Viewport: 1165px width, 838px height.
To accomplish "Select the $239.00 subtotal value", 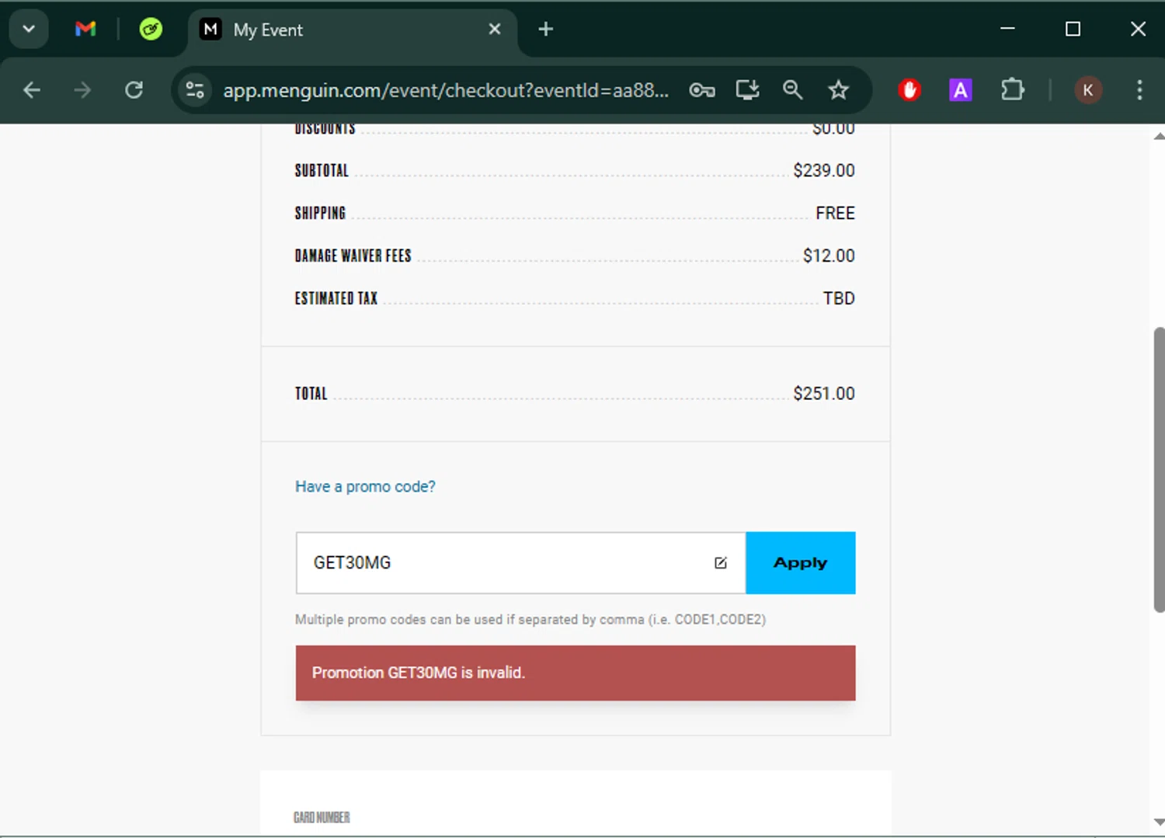I will [x=824, y=170].
